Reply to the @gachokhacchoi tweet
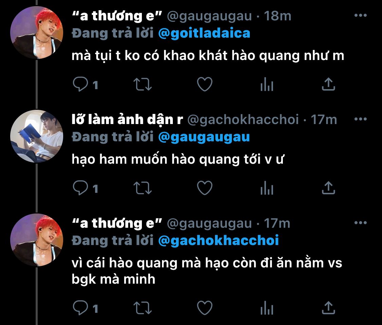This screenshot has height=325, width=382. (80, 188)
